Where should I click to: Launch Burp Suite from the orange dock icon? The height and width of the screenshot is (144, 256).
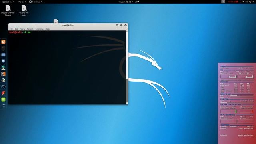pos(3,74)
